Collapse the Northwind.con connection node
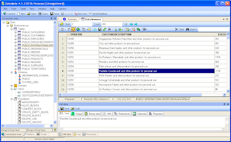This screenshot has height=142, width=231. (x=8, y=26)
